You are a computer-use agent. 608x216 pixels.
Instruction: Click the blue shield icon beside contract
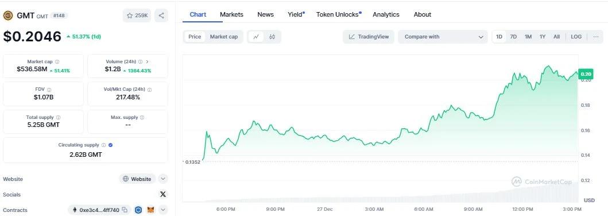pyautogui.click(x=138, y=210)
